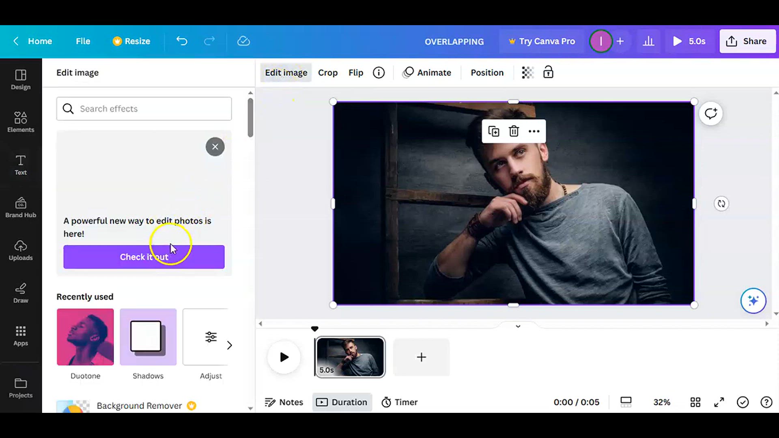The height and width of the screenshot is (438, 779).
Task: Click the Share button
Action: (x=747, y=41)
